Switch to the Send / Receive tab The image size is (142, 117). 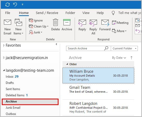[47, 13]
